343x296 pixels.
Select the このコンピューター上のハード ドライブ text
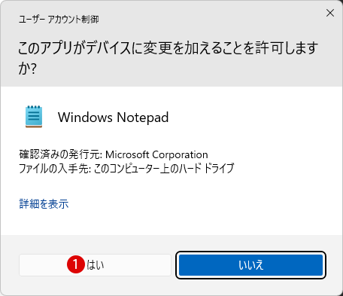164,169
